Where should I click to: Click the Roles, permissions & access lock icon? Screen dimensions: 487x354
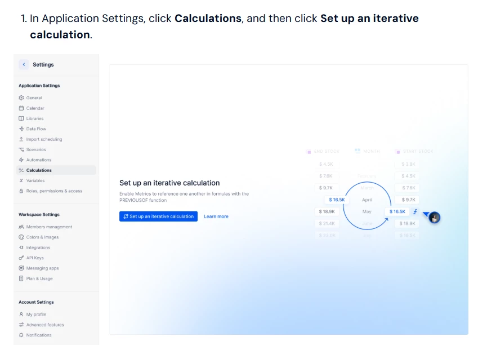pyautogui.click(x=21, y=191)
